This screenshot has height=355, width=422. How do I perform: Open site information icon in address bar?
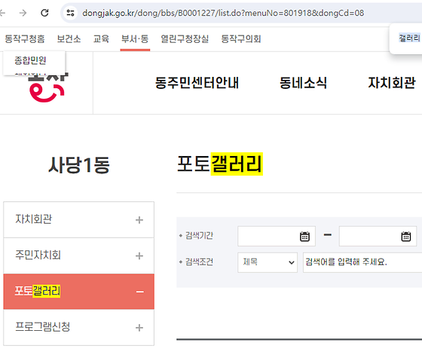(71, 13)
